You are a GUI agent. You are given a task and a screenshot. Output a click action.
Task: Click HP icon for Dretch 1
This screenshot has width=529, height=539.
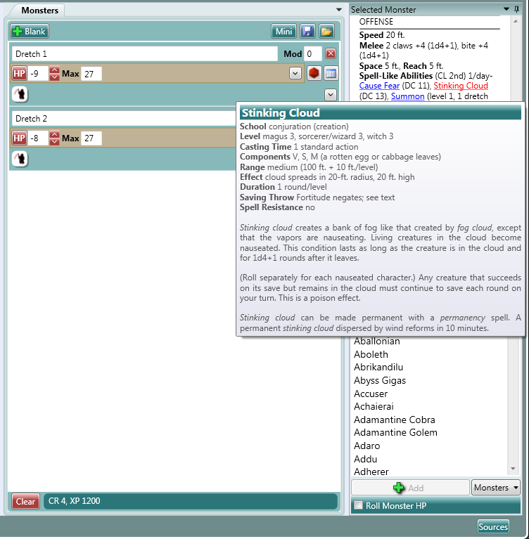(x=19, y=74)
